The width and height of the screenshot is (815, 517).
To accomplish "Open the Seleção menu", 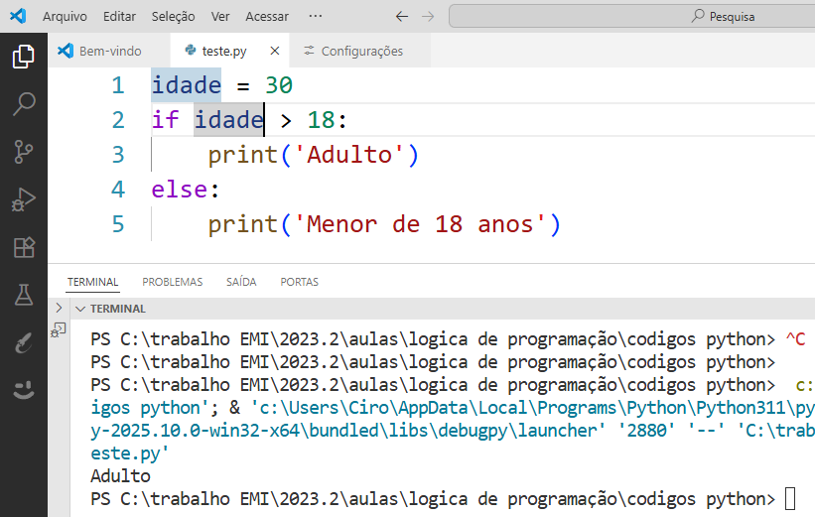I will click(173, 17).
